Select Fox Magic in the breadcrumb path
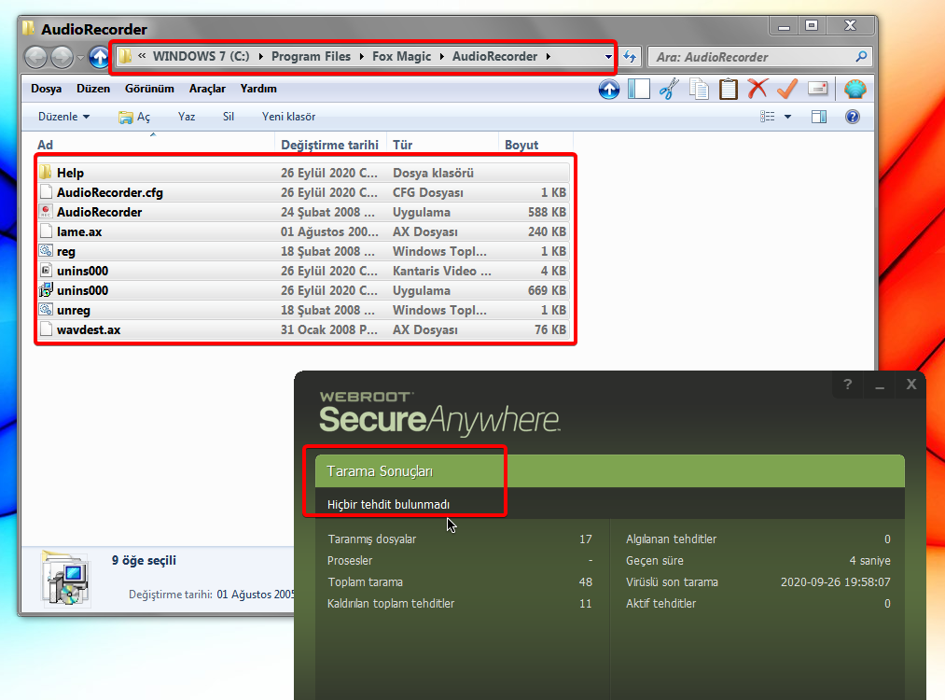This screenshot has height=700, width=945. click(x=401, y=56)
